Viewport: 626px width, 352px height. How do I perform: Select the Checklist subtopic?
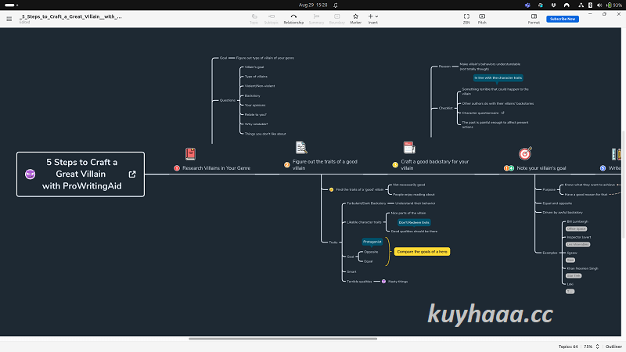445,108
